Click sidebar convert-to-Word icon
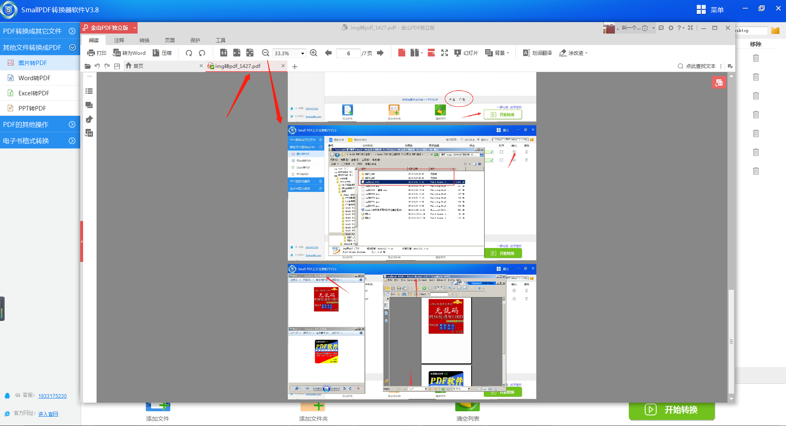Image resolution: width=786 pixels, height=426 pixels. 89,133
